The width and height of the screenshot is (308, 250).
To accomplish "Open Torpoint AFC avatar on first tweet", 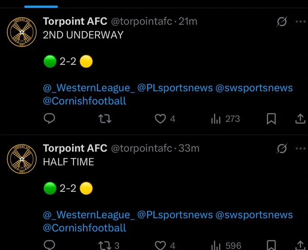I will pyautogui.click(x=22, y=32).
